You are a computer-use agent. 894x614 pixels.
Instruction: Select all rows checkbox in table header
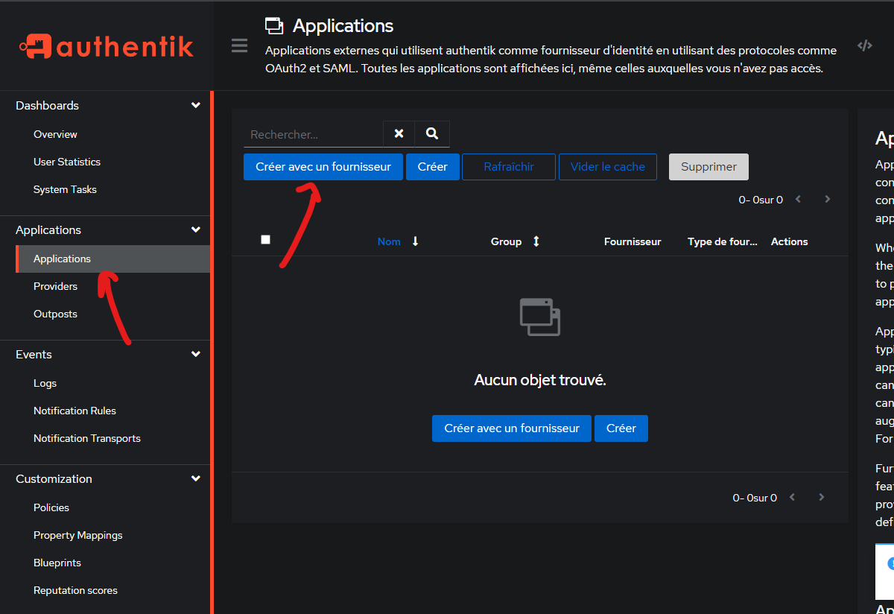pyautogui.click(x=265, y=239)
